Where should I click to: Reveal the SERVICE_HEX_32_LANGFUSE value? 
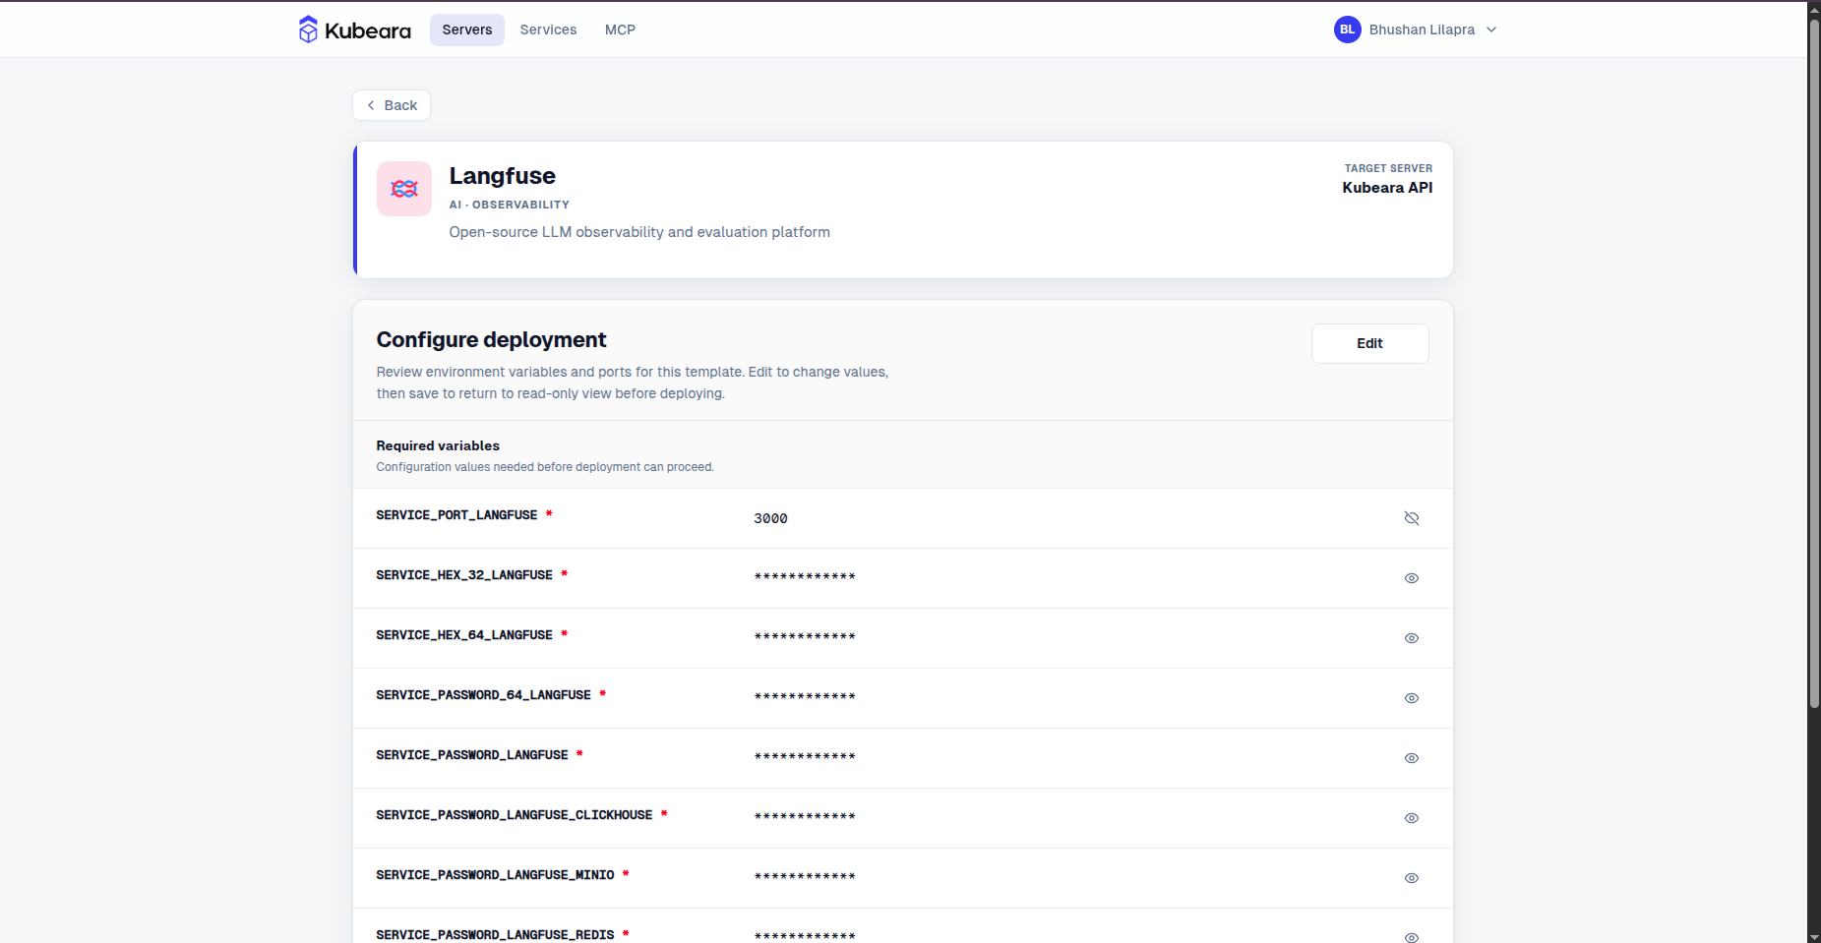point(1412,578)
